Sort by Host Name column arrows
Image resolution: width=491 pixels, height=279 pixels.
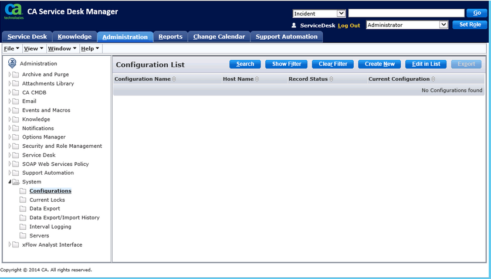[258, 79]
